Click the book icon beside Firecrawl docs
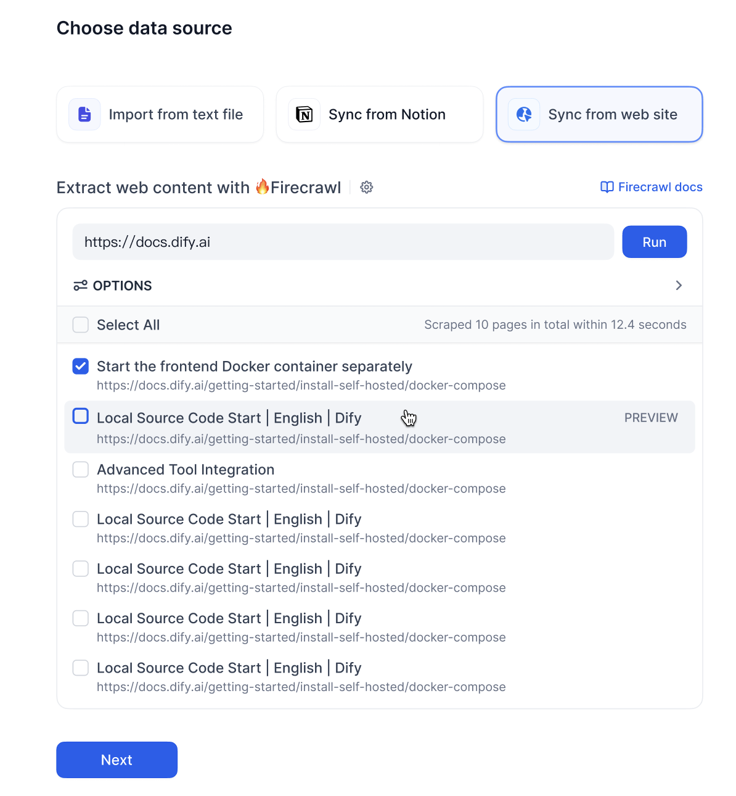This screenshot has height=796, width=736. click(607, 187)
